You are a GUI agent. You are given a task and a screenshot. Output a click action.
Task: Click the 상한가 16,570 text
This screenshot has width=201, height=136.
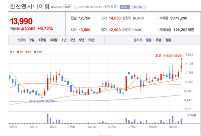click(x=133, y=18)
